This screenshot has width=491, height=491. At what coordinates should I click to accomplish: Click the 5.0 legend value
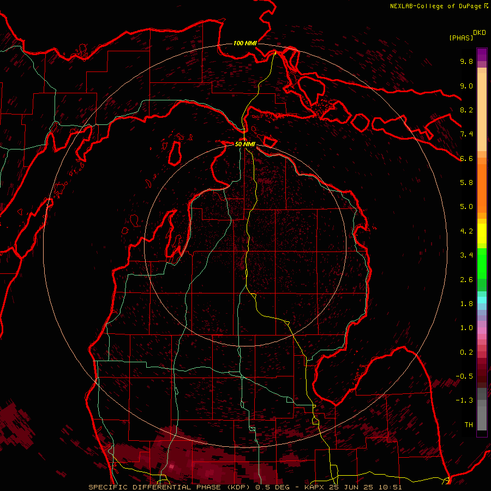pyautogui.click(x=466, y=207)
